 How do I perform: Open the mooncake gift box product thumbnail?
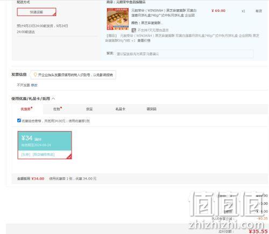[118, 19]
